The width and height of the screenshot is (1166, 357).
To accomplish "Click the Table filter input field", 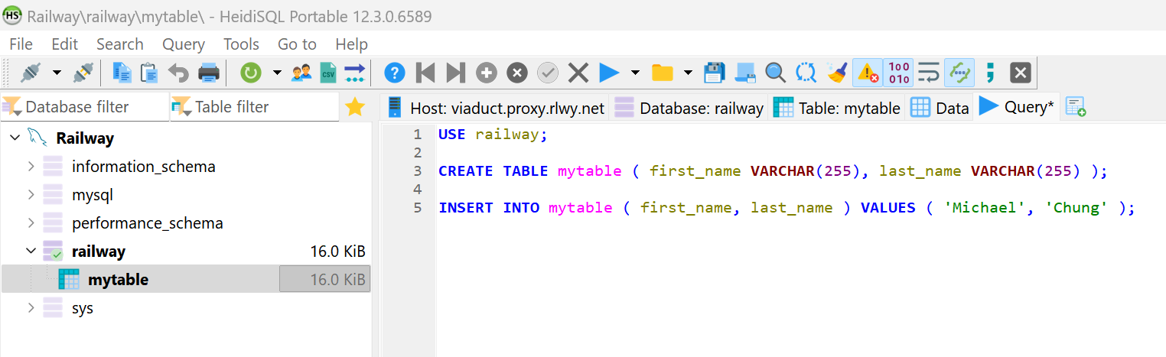I will click(255, 107).
